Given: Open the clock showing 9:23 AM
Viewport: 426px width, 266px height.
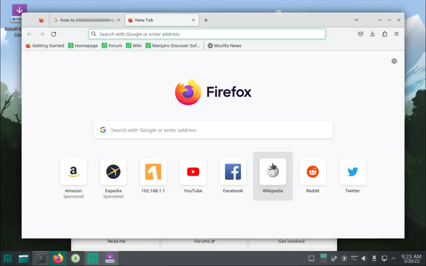Looking at the screenshot, I should 411,258.
